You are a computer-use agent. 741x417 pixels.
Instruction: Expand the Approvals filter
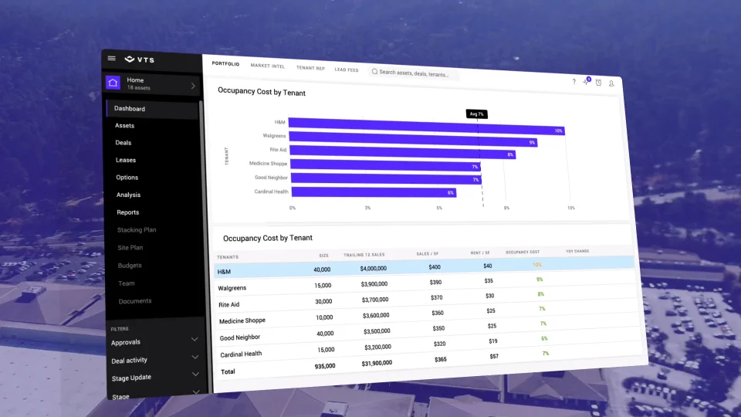[194, 340]
